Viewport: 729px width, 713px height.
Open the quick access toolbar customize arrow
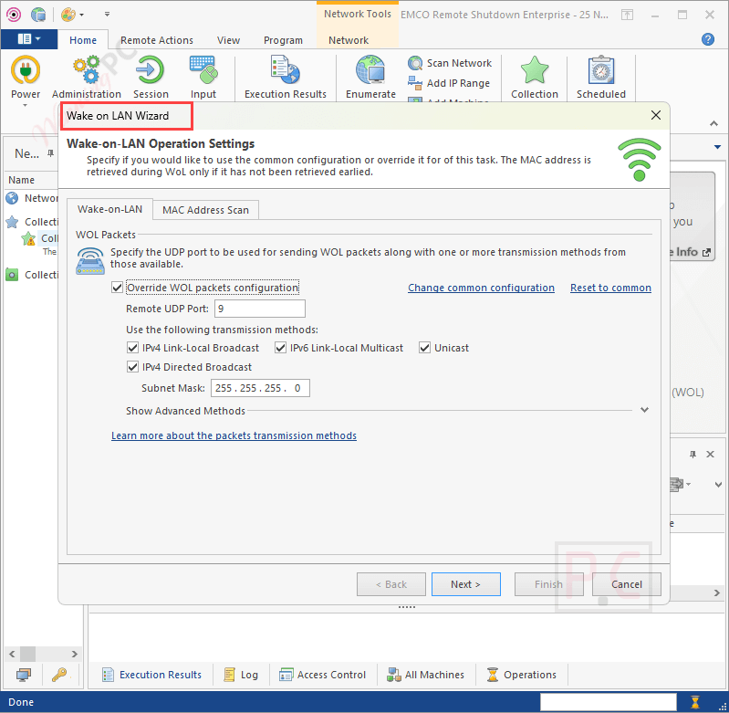click(x=107, y=15)
